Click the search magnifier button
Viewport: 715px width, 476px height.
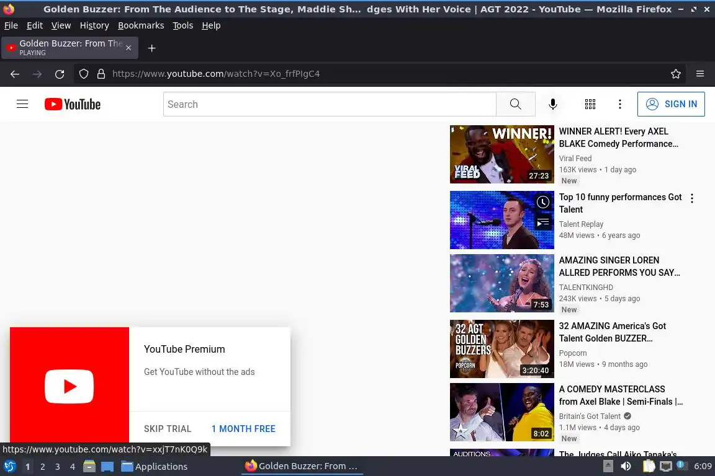click(x=516, y=104)
